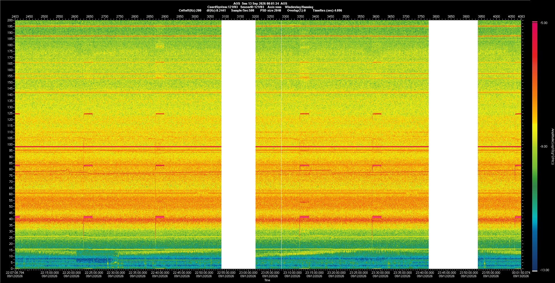Click inside the first white data gap near 22:55
Image resolution: width=555 pixels, height=283 pixels.
tap(238, 144)
